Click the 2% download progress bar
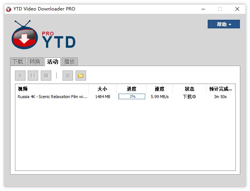 coord(131,97)
